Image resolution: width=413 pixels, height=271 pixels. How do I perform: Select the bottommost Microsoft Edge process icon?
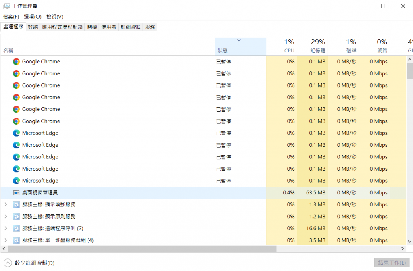pyautogui.click(x=16, y=181)
